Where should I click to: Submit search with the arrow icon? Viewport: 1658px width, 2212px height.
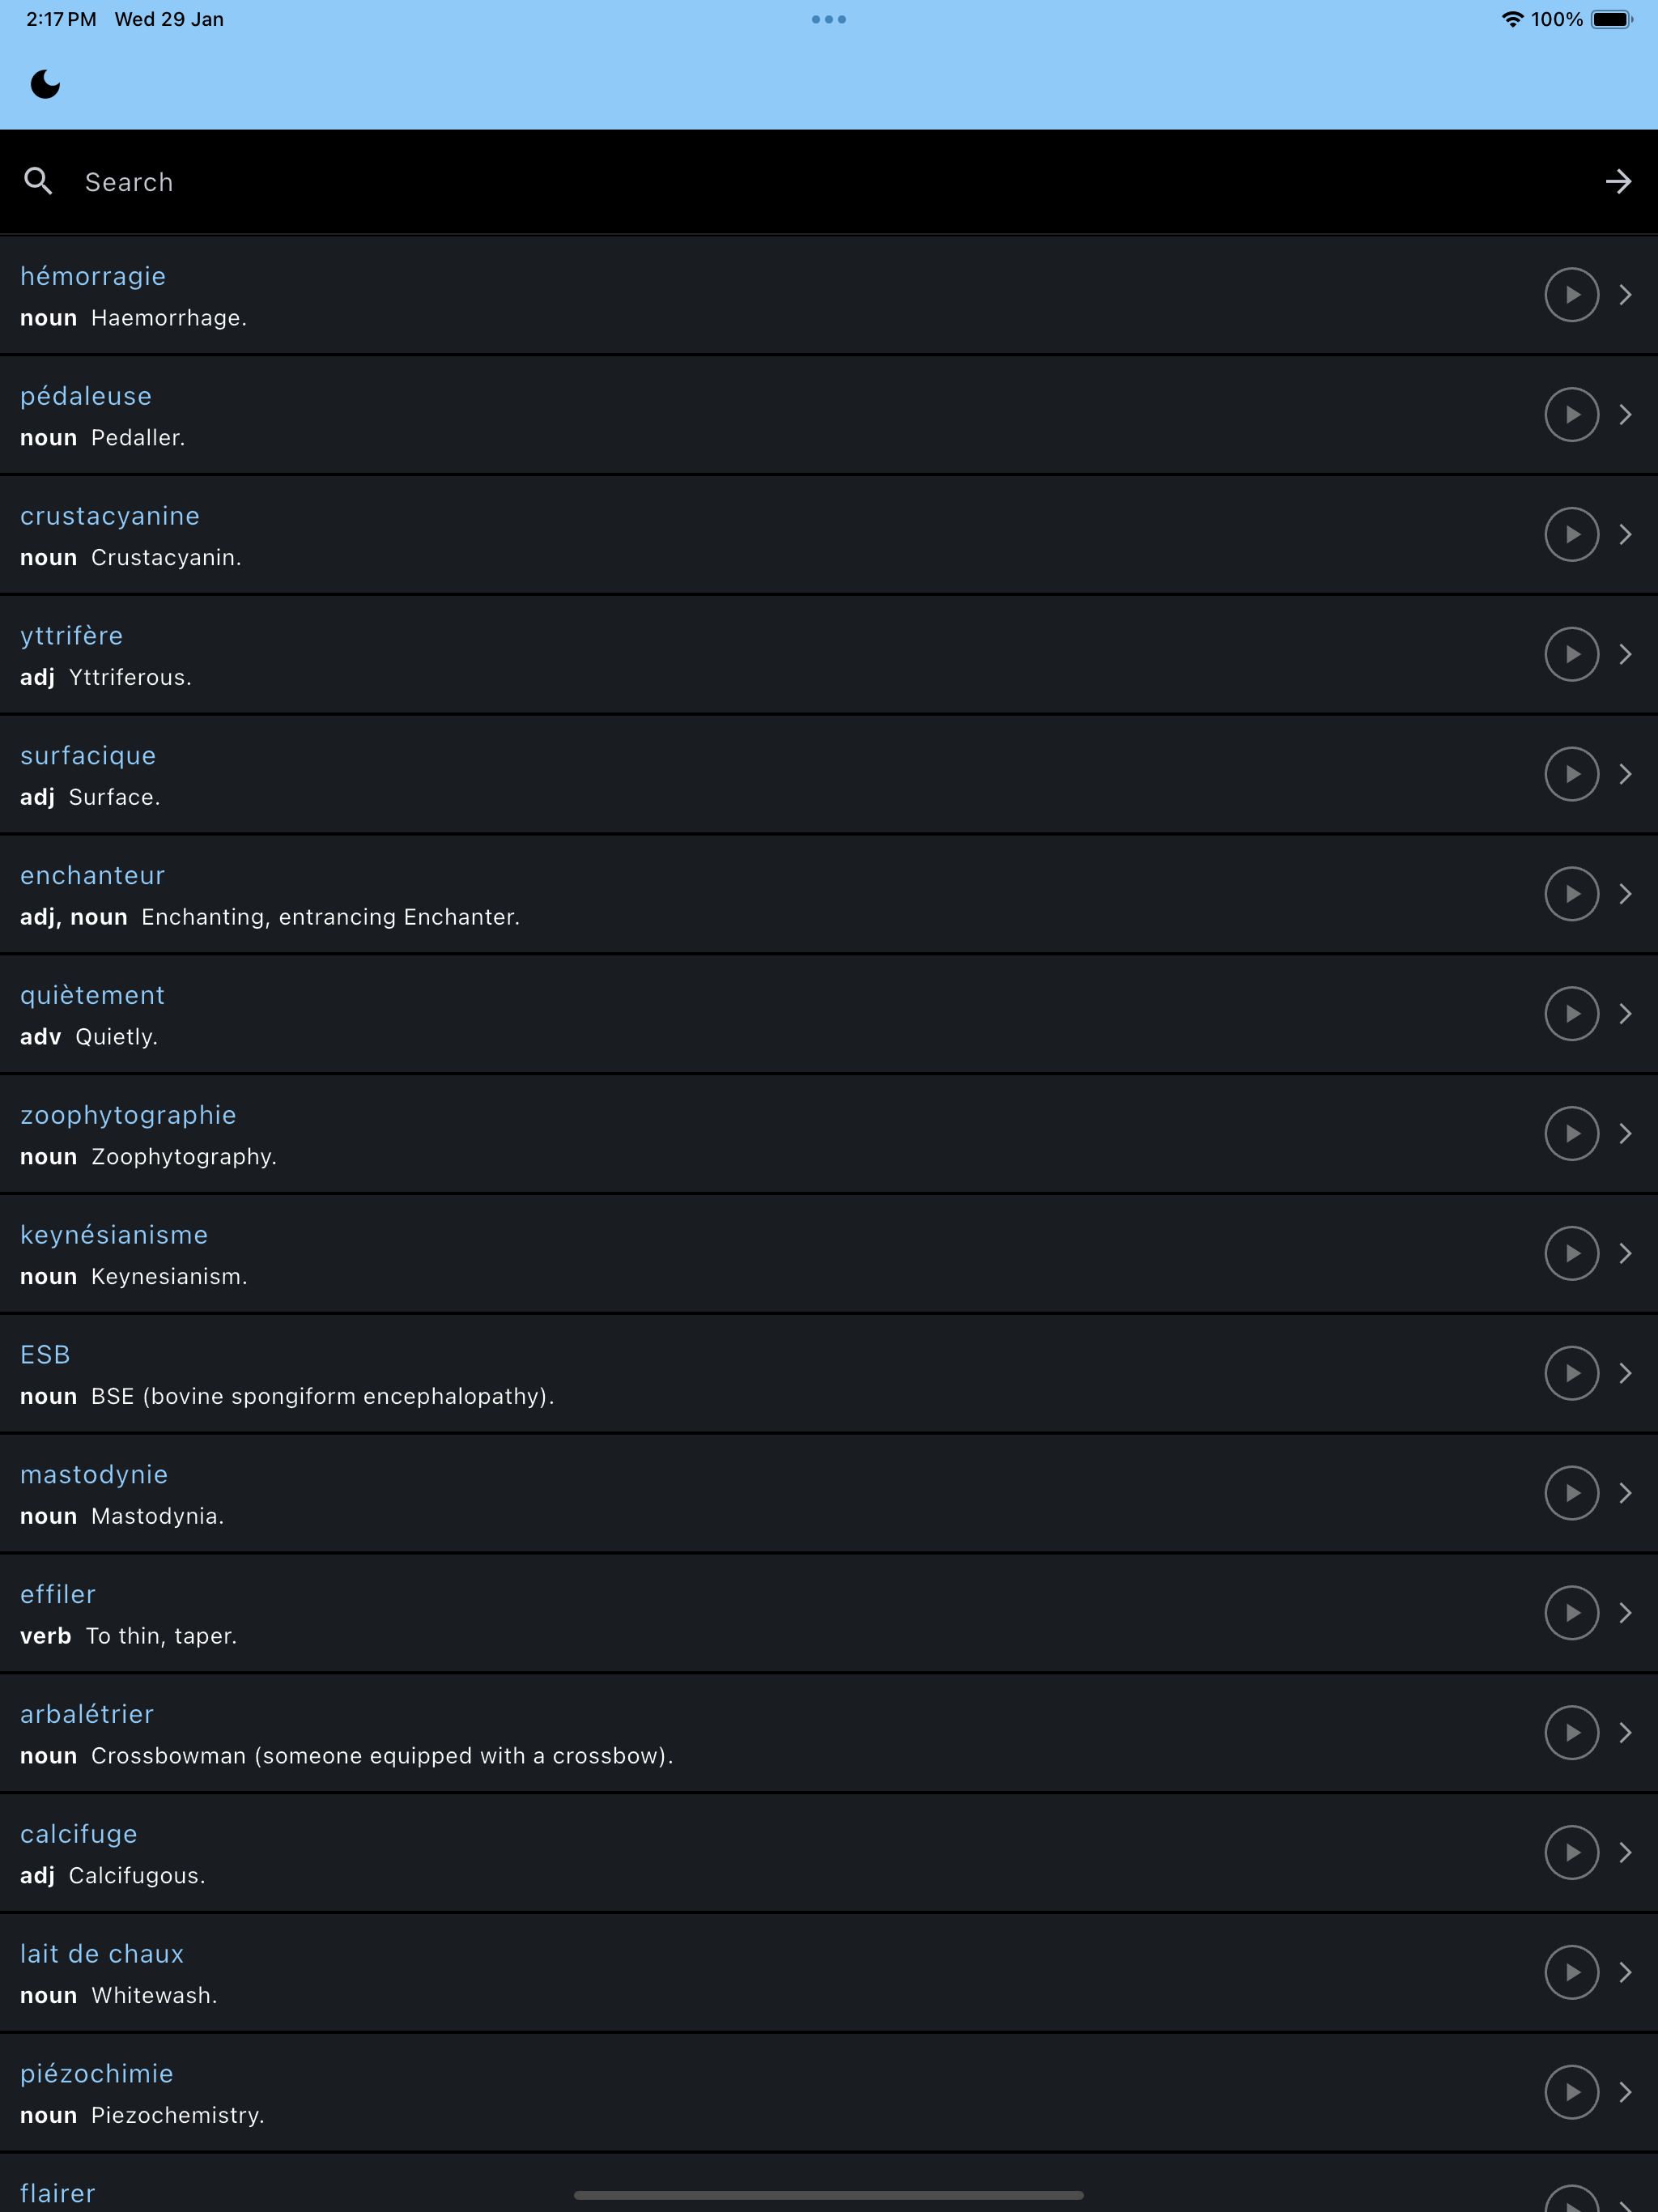[x=1618, y=181]
